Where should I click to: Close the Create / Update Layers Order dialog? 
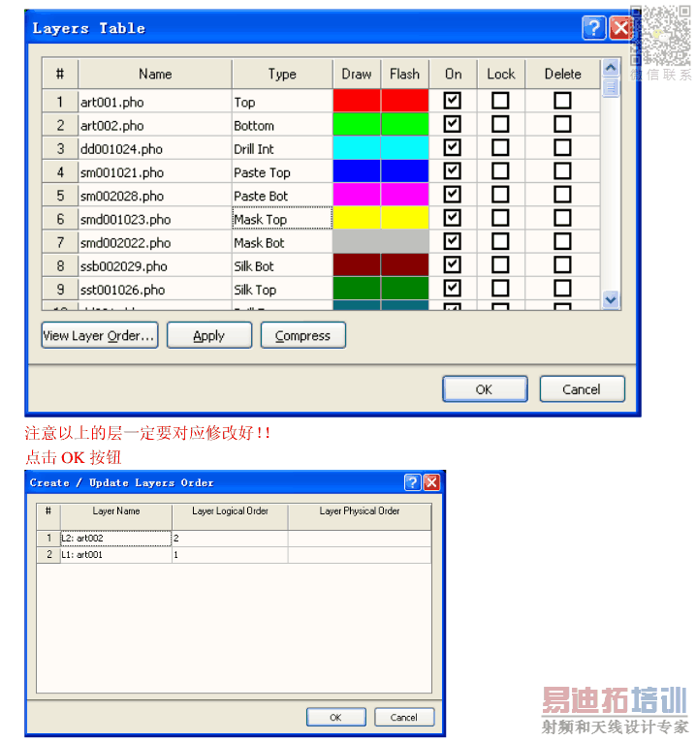[431, 482]
